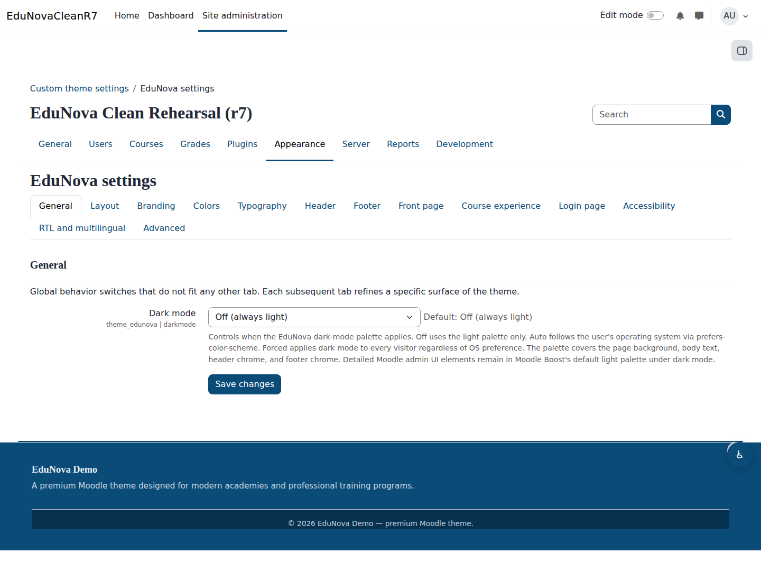Select the Accessibility settings tab
761x562 pixels.
click(649, 206)
